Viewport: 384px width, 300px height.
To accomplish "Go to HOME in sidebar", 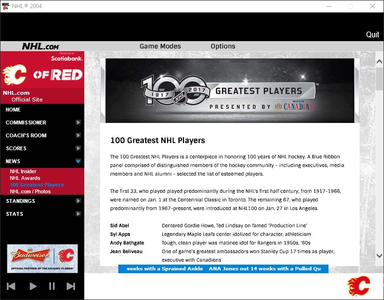I will [x=13, y=110].
